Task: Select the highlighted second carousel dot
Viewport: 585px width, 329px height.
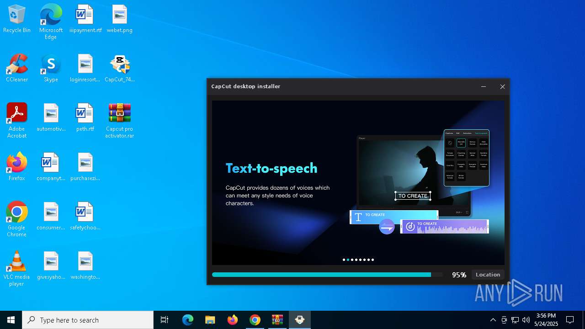Action: click(x=348, y=260)
